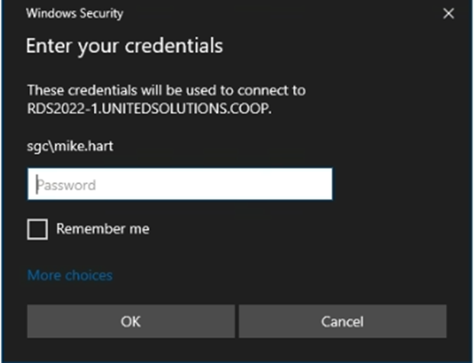Open the More choices link
Image resolution: width=475 pixels, height=363 pixels.
[x=69, y=275]
